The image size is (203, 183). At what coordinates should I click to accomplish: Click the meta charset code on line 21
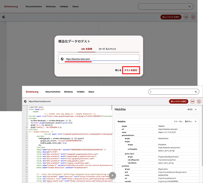pos(47,152)
